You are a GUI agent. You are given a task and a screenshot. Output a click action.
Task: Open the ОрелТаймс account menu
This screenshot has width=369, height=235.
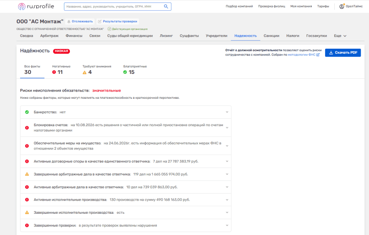[351, 6]
